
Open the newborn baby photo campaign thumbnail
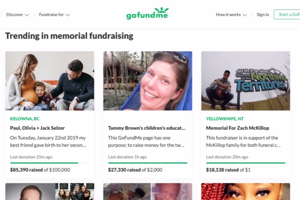click(x=148, y=192)
